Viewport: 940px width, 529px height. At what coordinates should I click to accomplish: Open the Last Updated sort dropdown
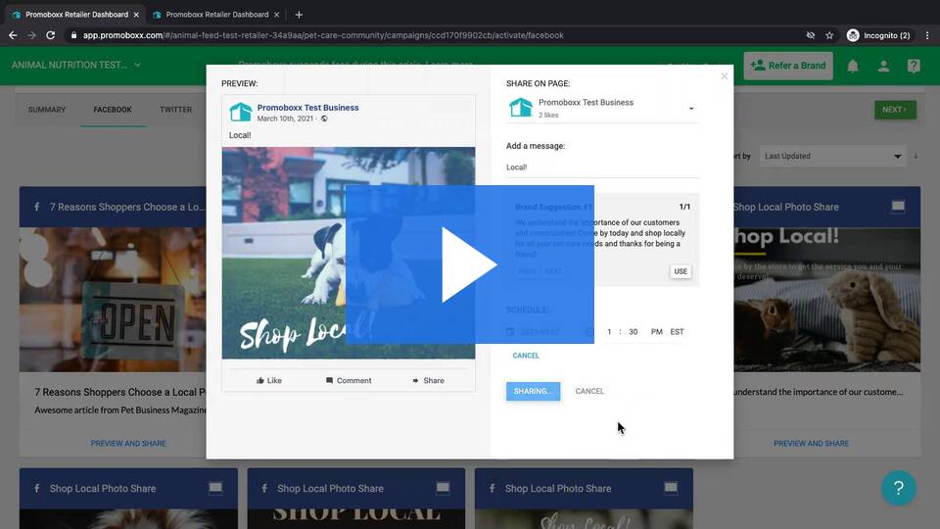832,156
